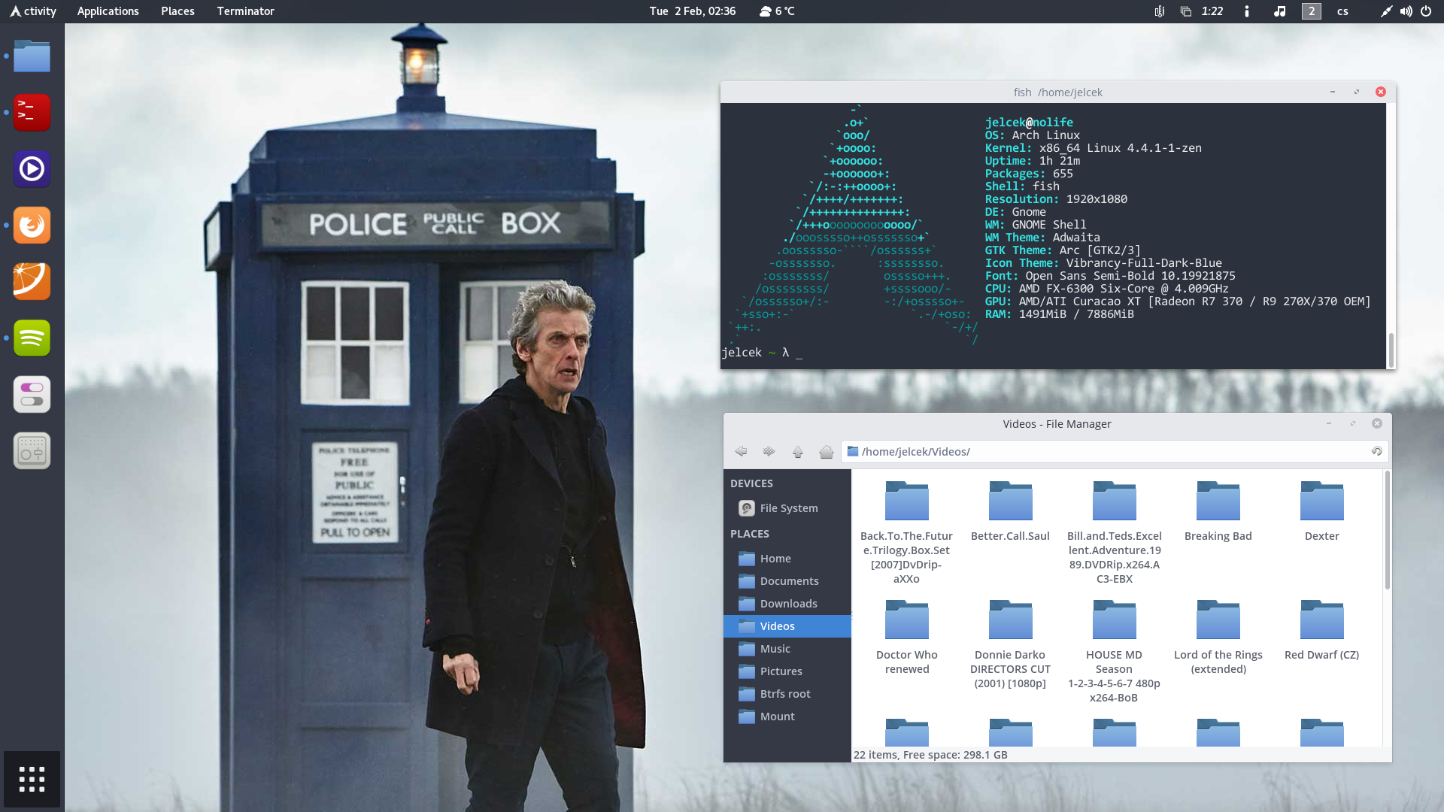Screen dimensions: 1444x812
Task: Go to the parent folder
Action: coord(798,451)
